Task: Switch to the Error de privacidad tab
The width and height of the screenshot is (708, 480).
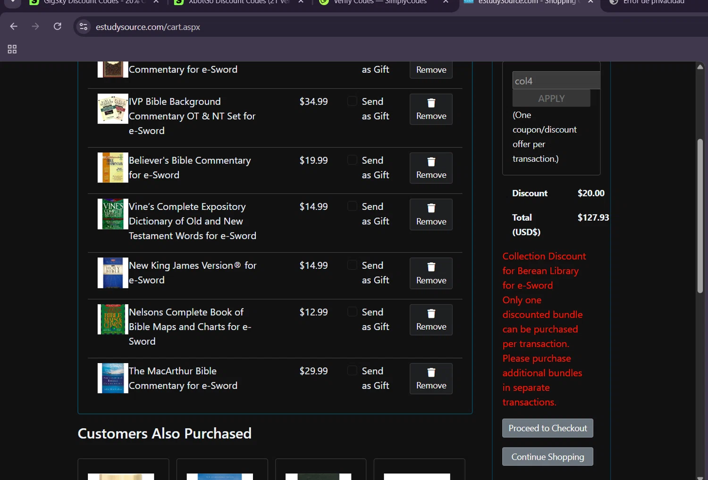Action: [x=654, y=2]
